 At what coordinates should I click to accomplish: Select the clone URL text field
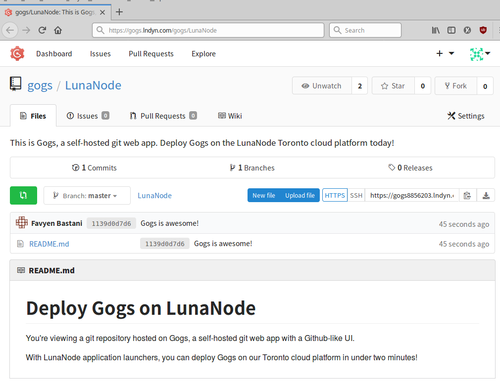pos(412,196)
